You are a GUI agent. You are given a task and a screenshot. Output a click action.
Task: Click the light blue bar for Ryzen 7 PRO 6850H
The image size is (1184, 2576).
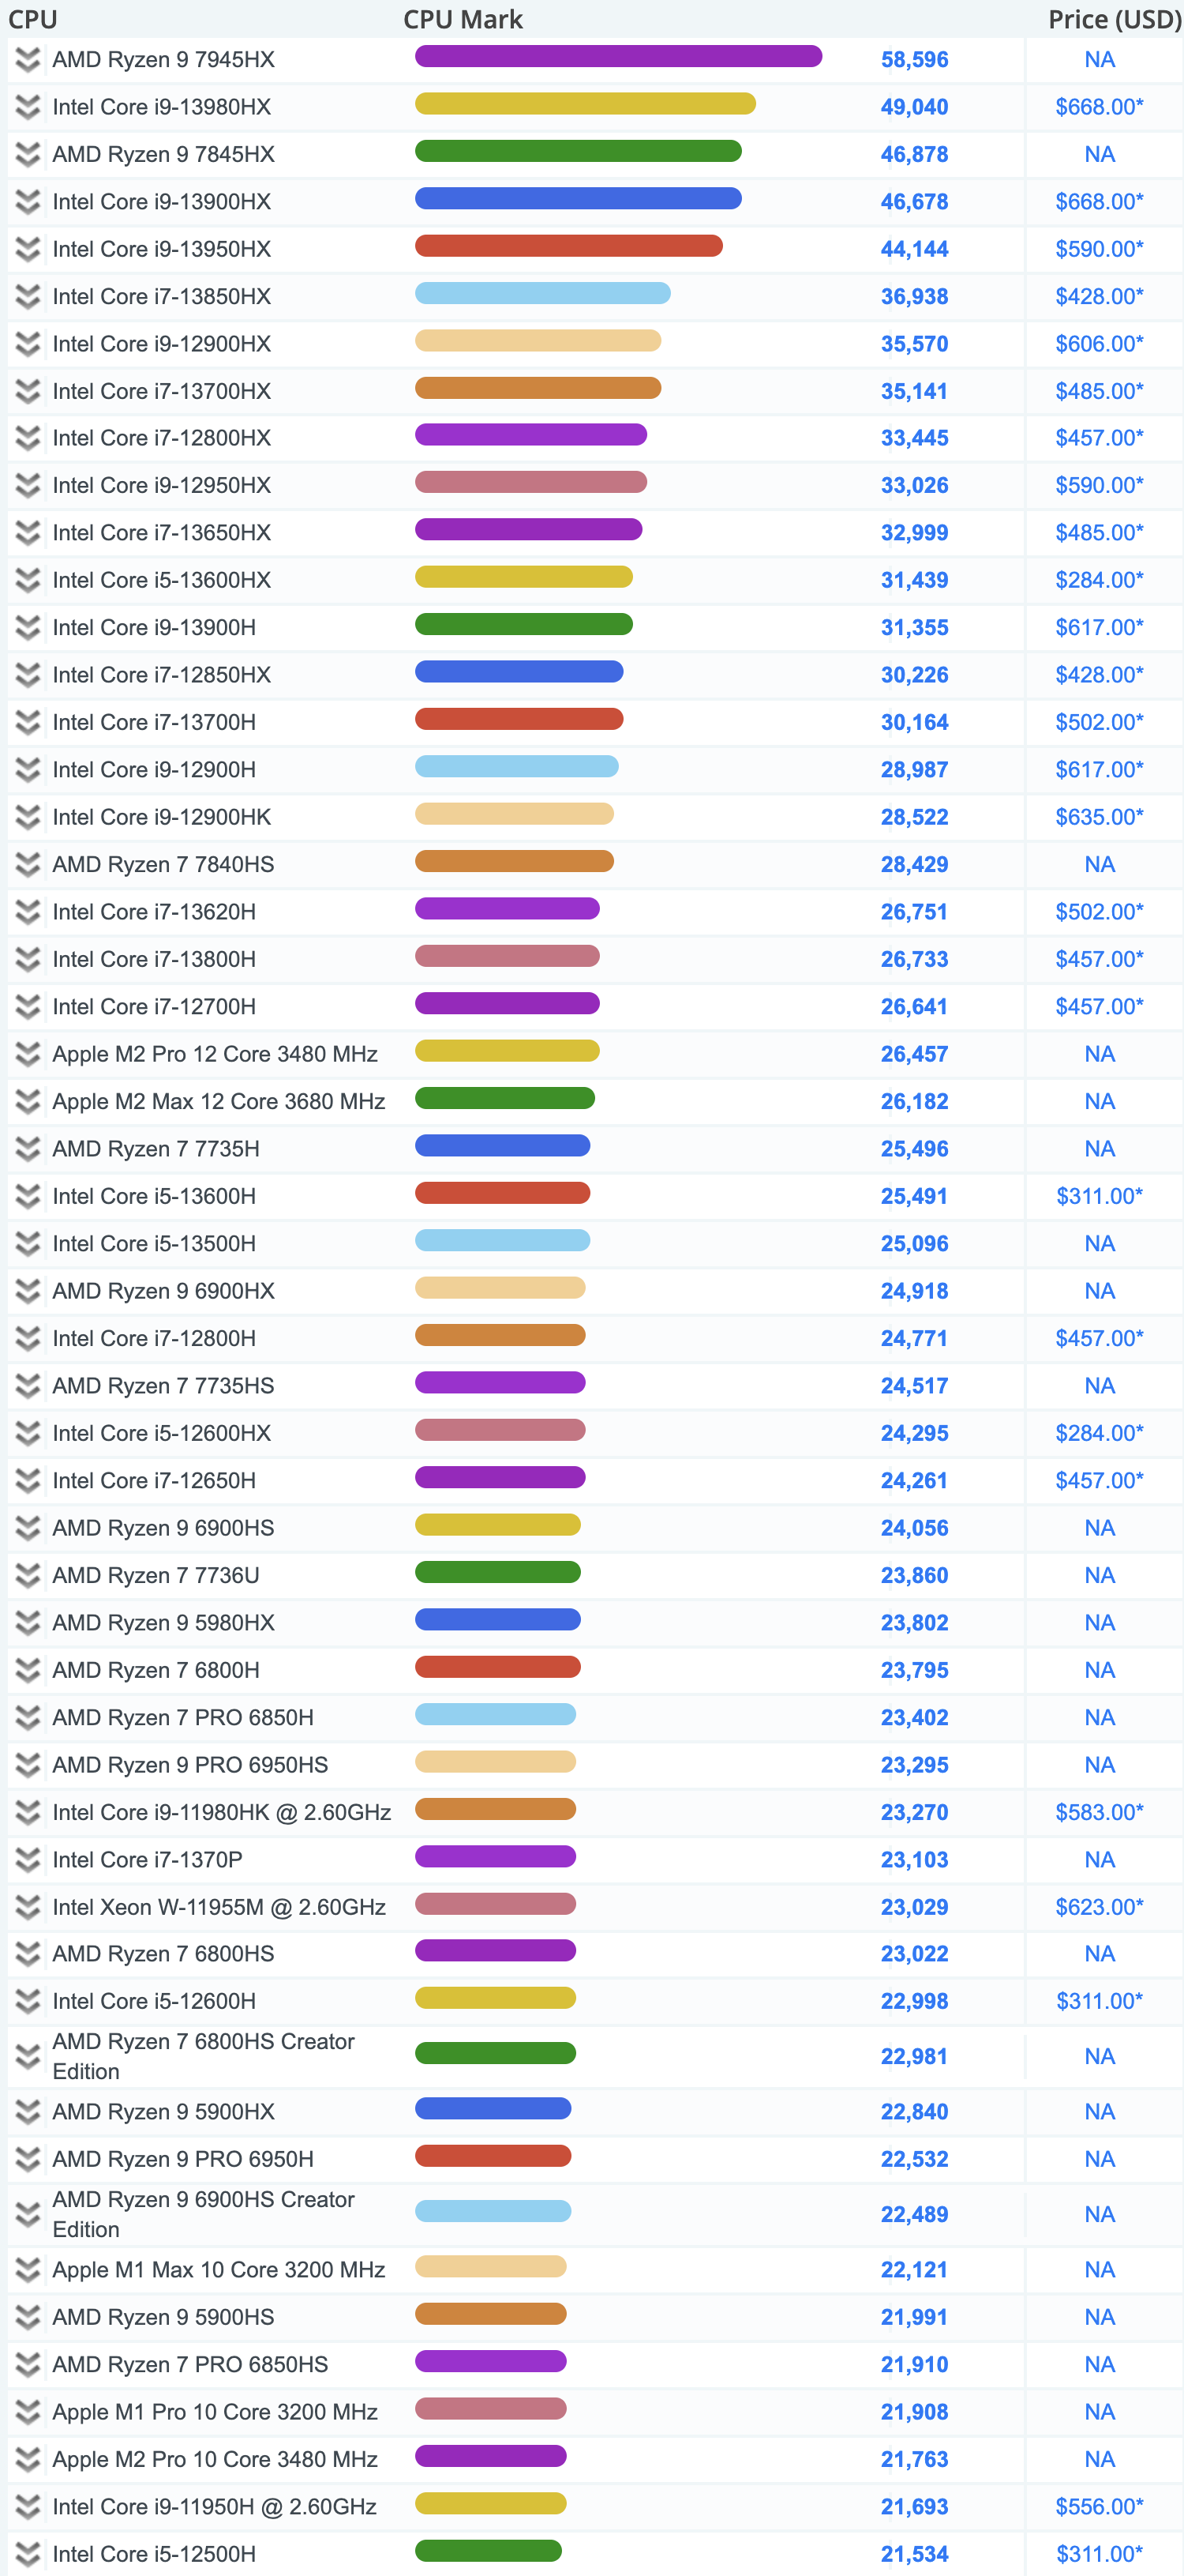pos(496,1715)
